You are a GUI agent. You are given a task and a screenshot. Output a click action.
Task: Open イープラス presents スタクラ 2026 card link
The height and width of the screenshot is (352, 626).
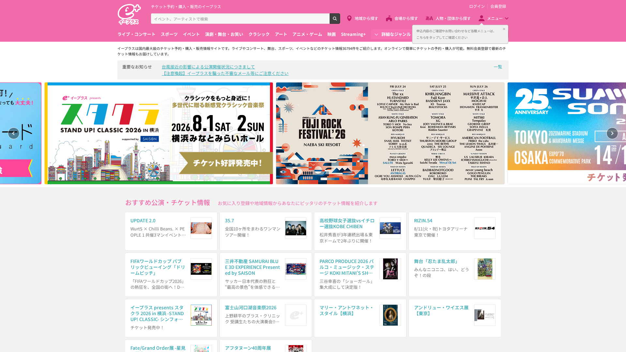point(157,314)
